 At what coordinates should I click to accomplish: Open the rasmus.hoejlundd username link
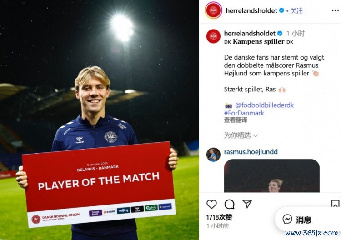(x=251, y=152)
